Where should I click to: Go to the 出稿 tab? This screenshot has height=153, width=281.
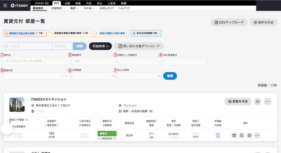coord(67,3)
